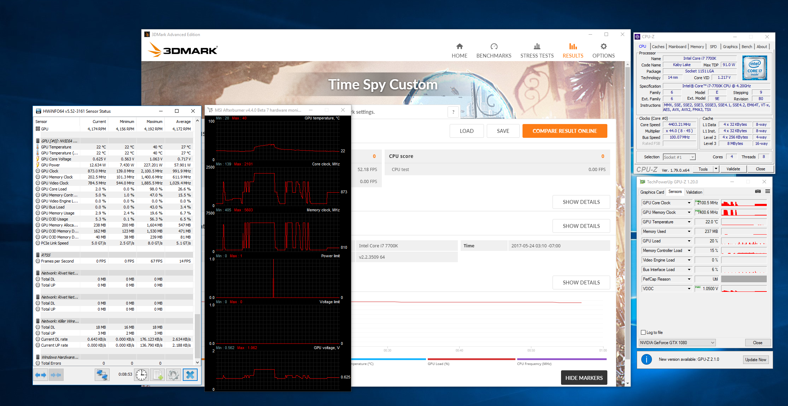This screenshot has width=788, height=406.
Task: Open HWiNFO sensor settings gear icon
Action: [174, 375]
